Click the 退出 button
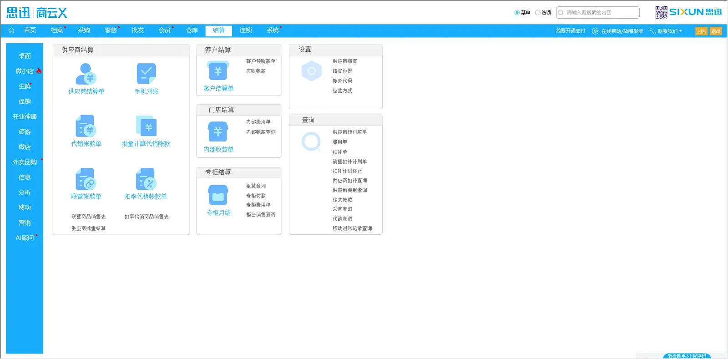 coord(716,31)
